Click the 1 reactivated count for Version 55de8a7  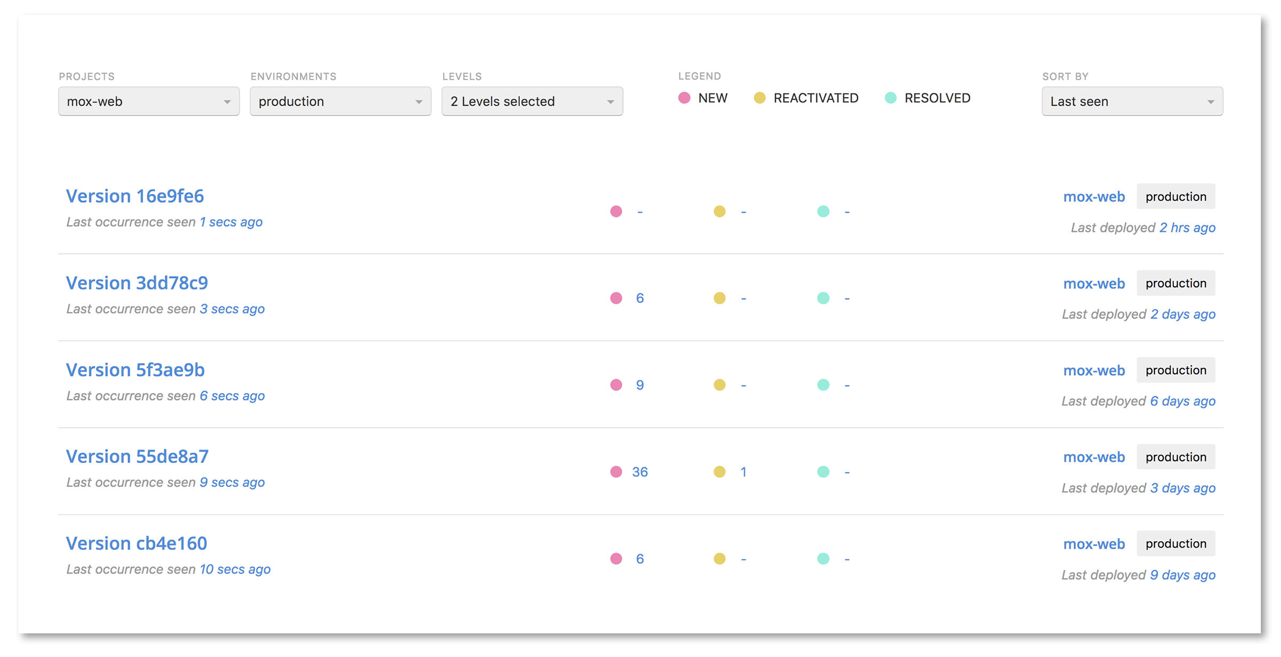743,472
